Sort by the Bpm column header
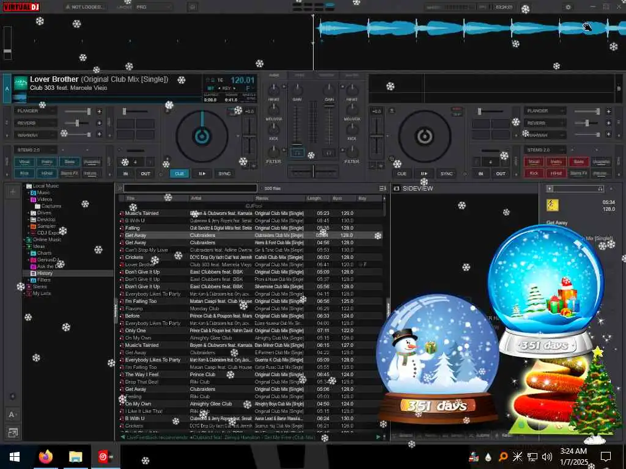The image size is (626, 469). 343,198
